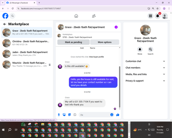Open the Facebook logo home link
Viewport: 172px width, 138px height.
click(6, 16)
